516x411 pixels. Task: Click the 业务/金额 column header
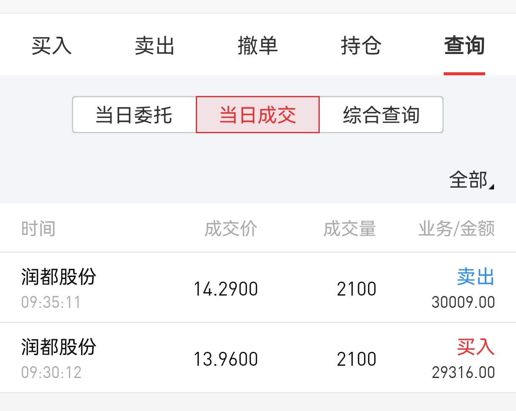(x=456, y=229)
